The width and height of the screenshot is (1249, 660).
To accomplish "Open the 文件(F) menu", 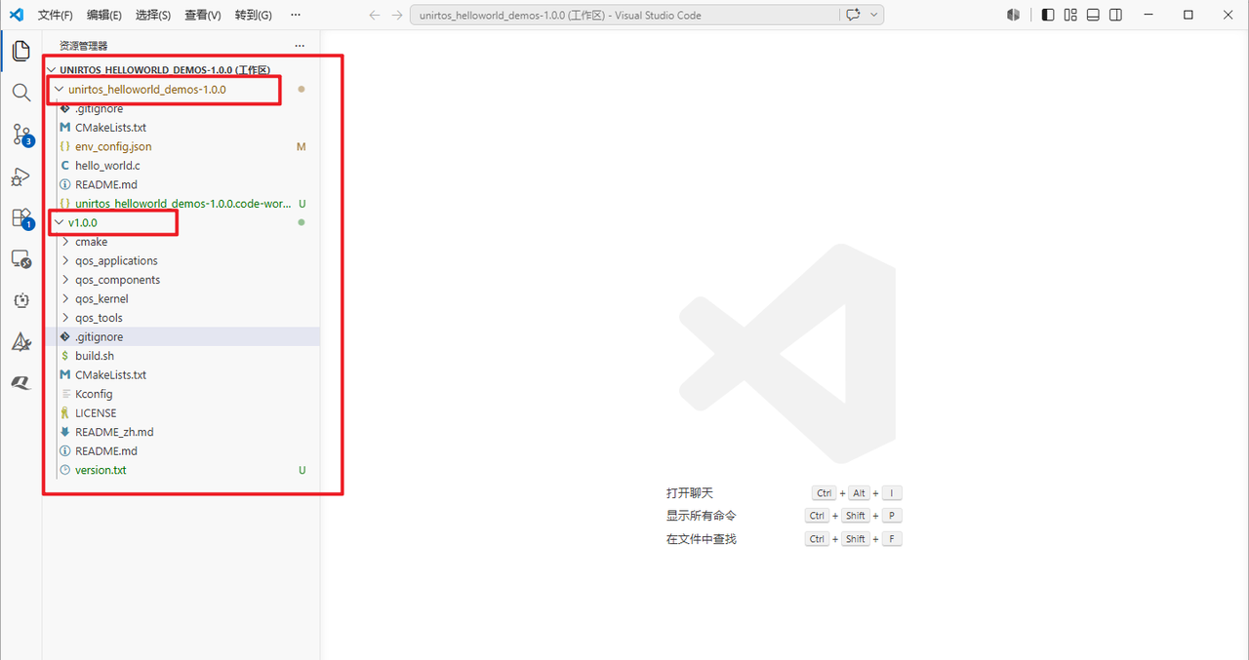I will 55,15.
